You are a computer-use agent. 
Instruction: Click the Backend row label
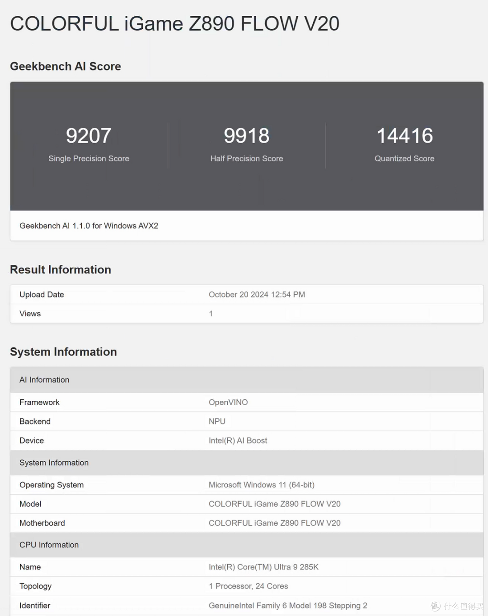click(x=35, y=421)
